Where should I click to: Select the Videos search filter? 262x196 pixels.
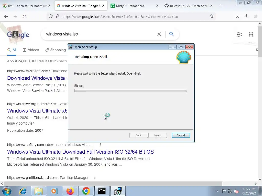point(31,50)
